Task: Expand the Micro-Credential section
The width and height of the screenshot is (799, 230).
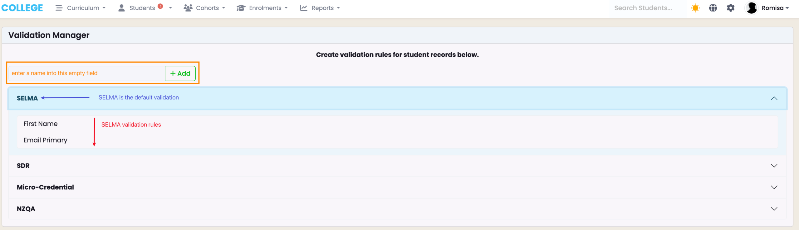Action: pos(774,187)
